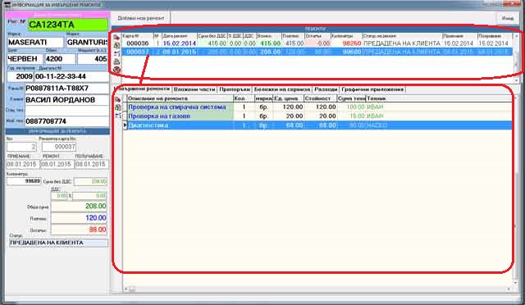Click the Ед. цена column header
The height and width of the screenshot is (305, 525).
click(288, 98)
